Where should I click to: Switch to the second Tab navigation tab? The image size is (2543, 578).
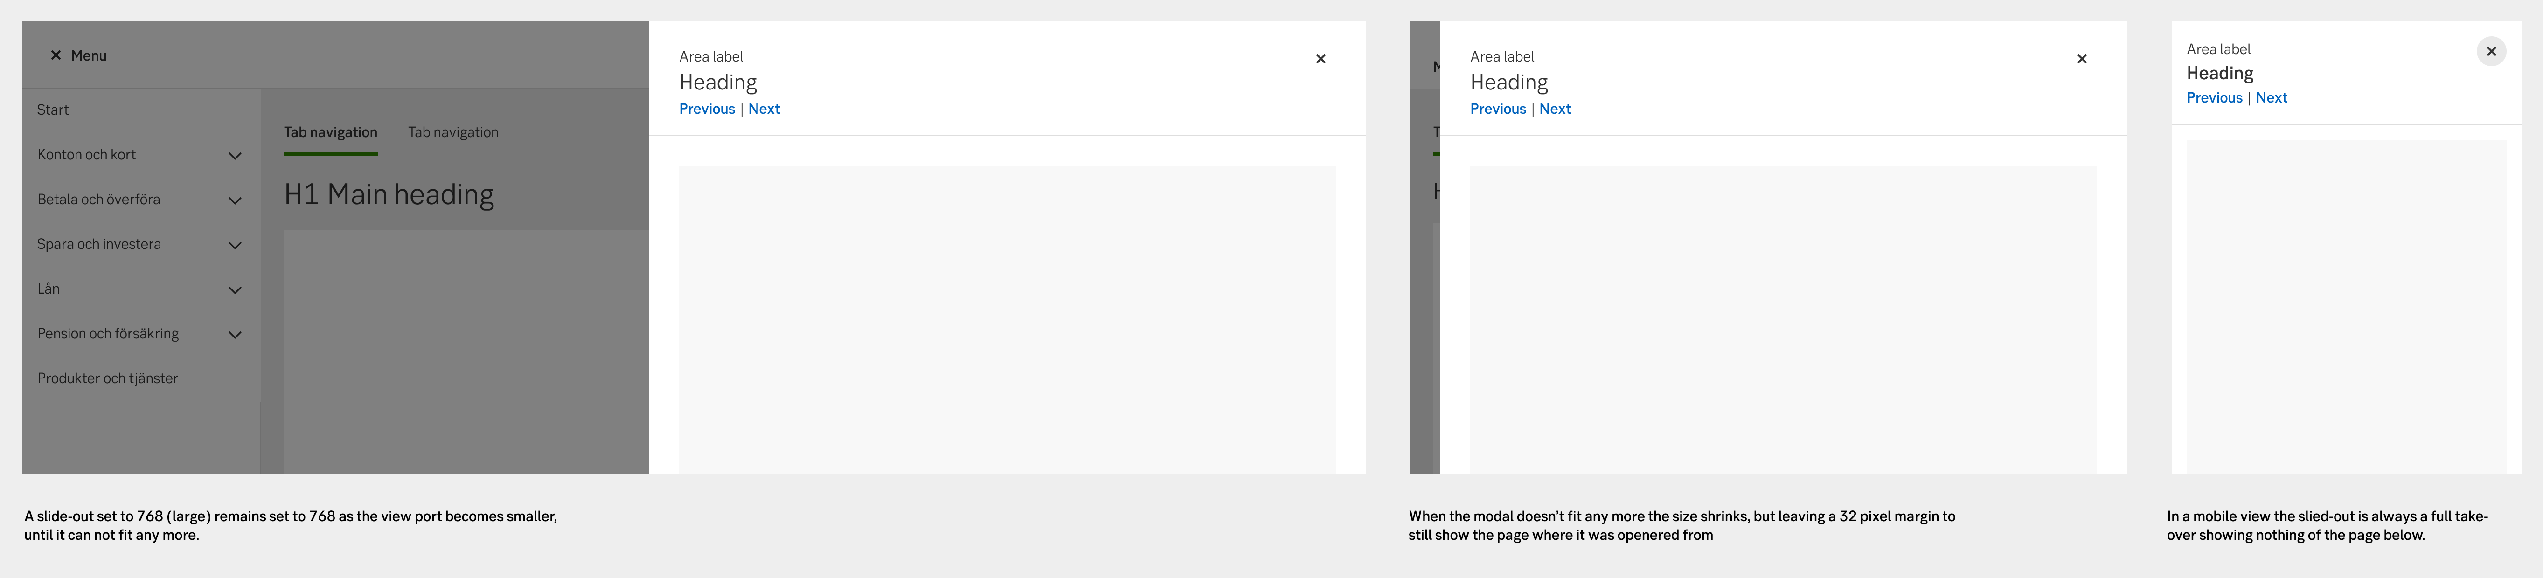(453, 132)
